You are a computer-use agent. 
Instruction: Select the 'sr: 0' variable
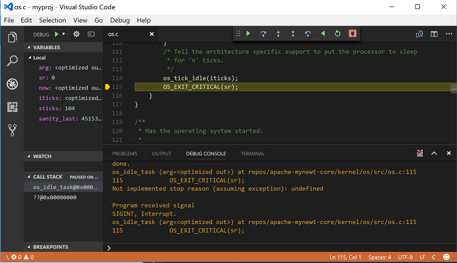(63, 78)
